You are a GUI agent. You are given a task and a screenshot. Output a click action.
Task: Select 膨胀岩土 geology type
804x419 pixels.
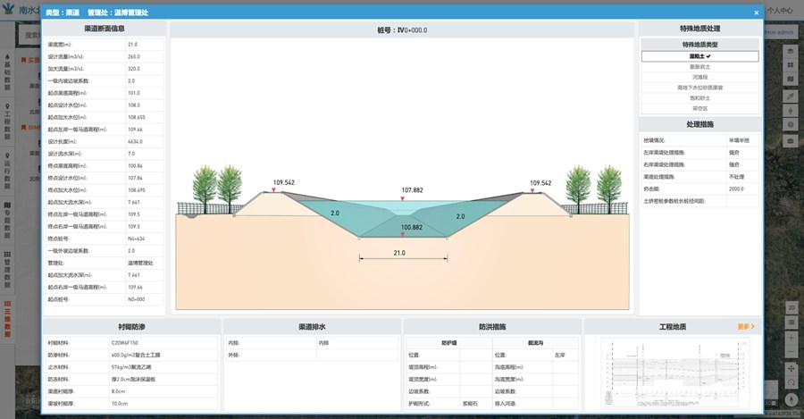click(x=699, y=67)
